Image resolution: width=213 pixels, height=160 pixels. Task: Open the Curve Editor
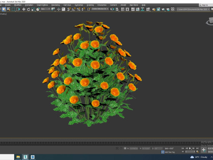pyautogui.click(x=138, y=9)
